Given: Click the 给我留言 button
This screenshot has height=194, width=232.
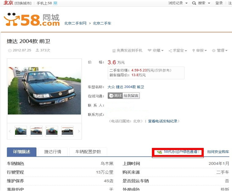Looking at the screenshot, I should (x=131, y=96).
